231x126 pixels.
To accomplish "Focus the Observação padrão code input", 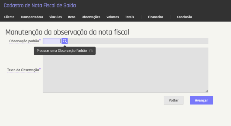I will pyautogui.click(x=52, y=41).
